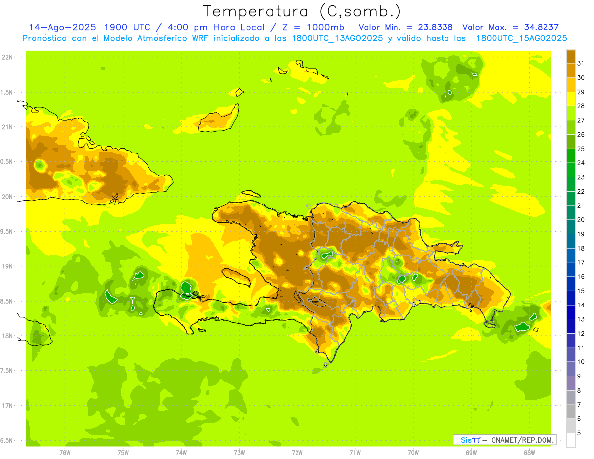Click the '1800UTC_15AGO2025' valid-until text

tap(521, 38)
